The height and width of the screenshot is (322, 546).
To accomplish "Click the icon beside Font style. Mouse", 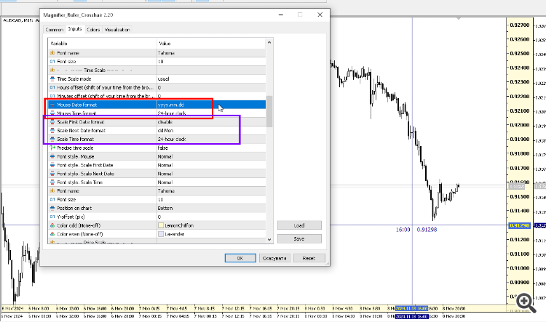I will click(x=52, y=156).
